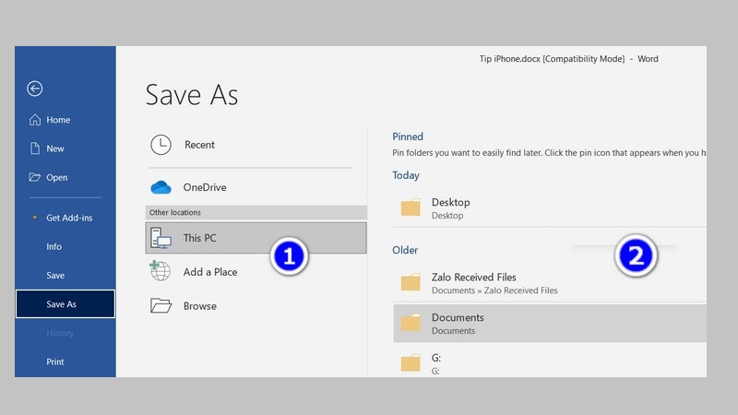Viewport: 738px width, 415px height.
Task: Click the OneDrive cloud icon
Action: click(161, 187)
